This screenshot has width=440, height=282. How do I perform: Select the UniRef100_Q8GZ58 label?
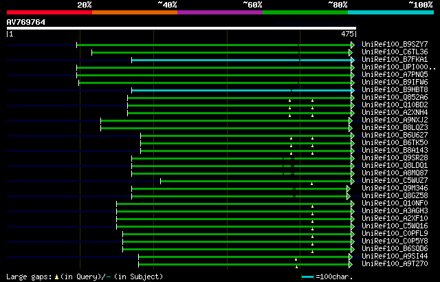click(x=395, y=196)
